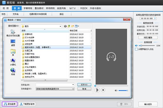Click the 状态 column header in audio list
The width and height of the screenshot is (163, 108).
pyautogui.click(x=4, y=14)
